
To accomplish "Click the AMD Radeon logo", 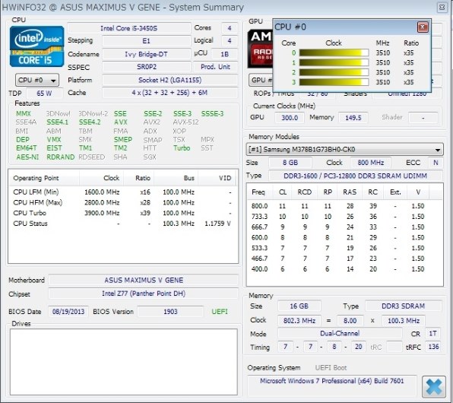I will (x=260, y=49).
